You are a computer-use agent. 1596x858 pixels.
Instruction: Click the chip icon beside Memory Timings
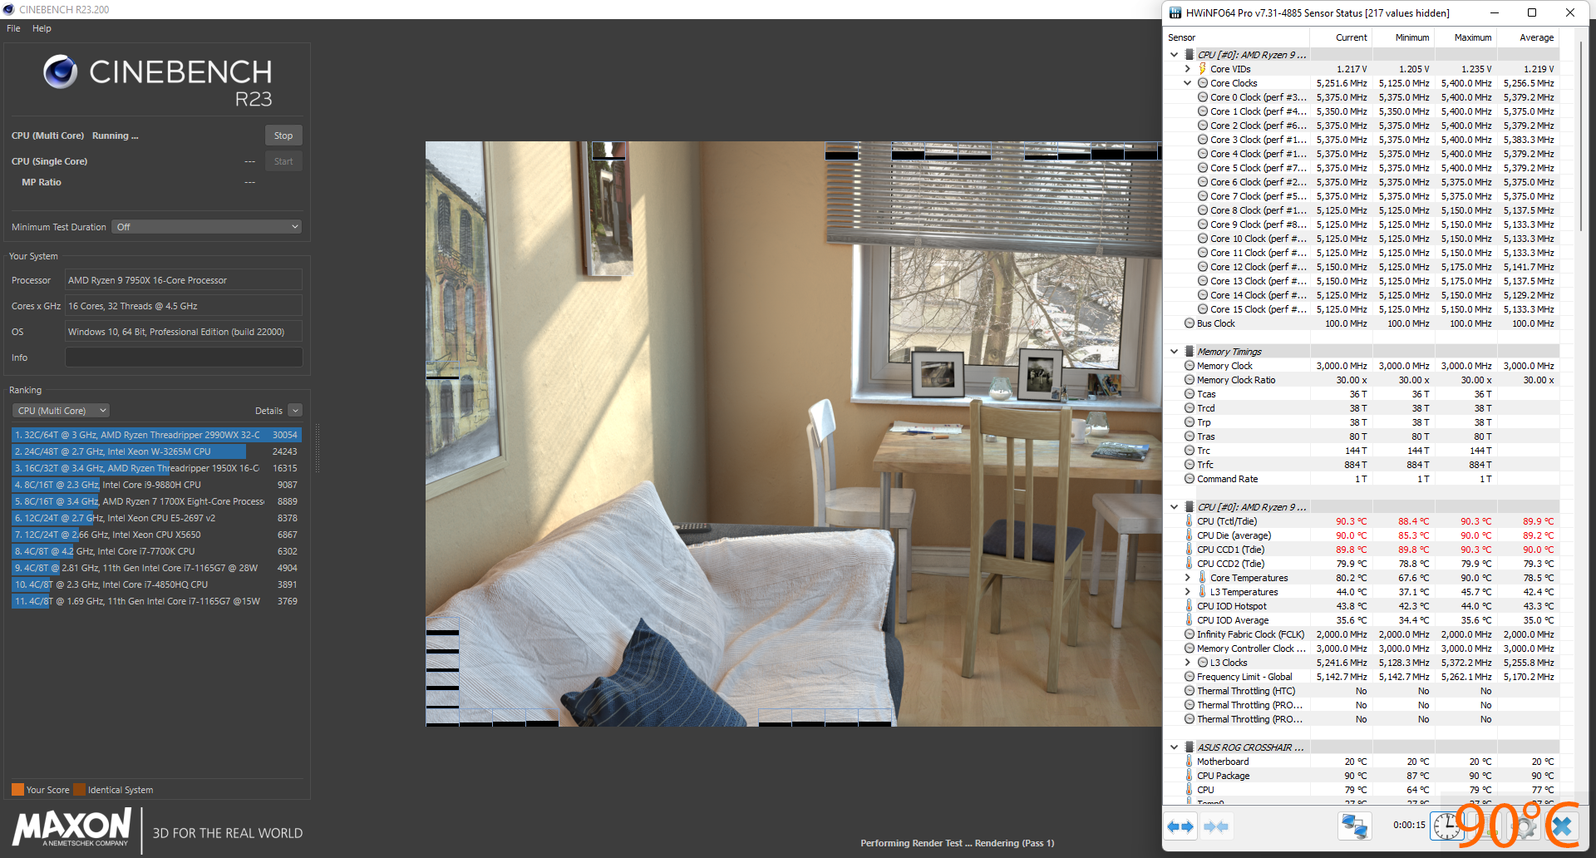coord(1190,352)
